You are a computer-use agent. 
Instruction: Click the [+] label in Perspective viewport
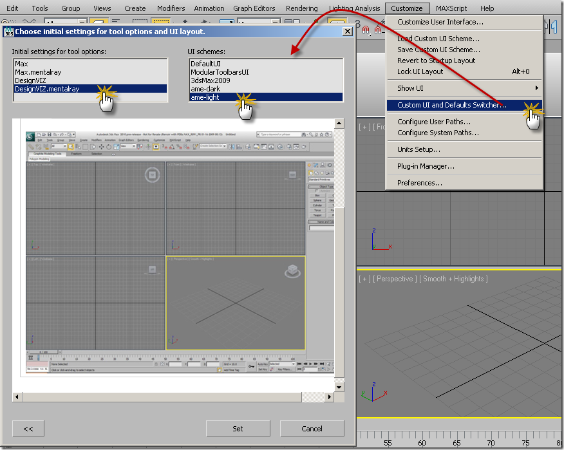(364, 279)
